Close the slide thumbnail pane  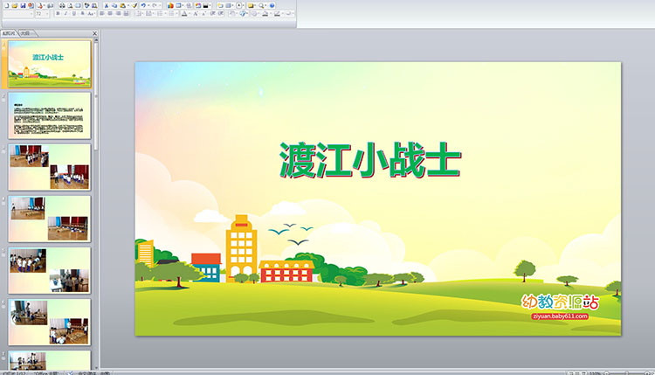[x=94, y=33]
